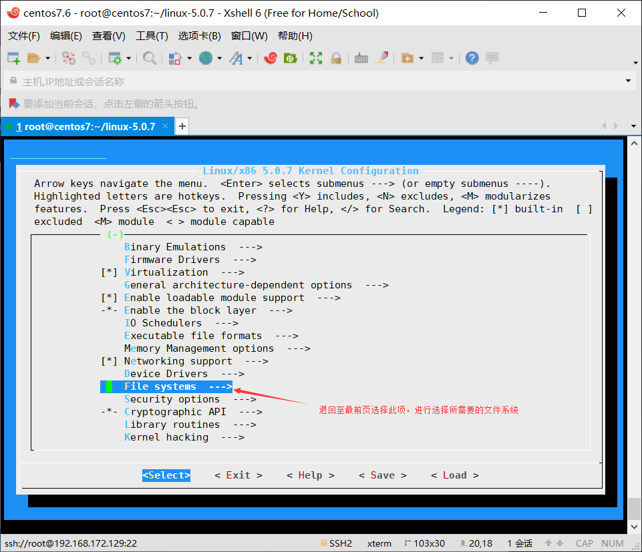Expand the new folder dropdown arrow
Image resolution: width=642 pixels, height=552 pixels.
pos(421,59)
